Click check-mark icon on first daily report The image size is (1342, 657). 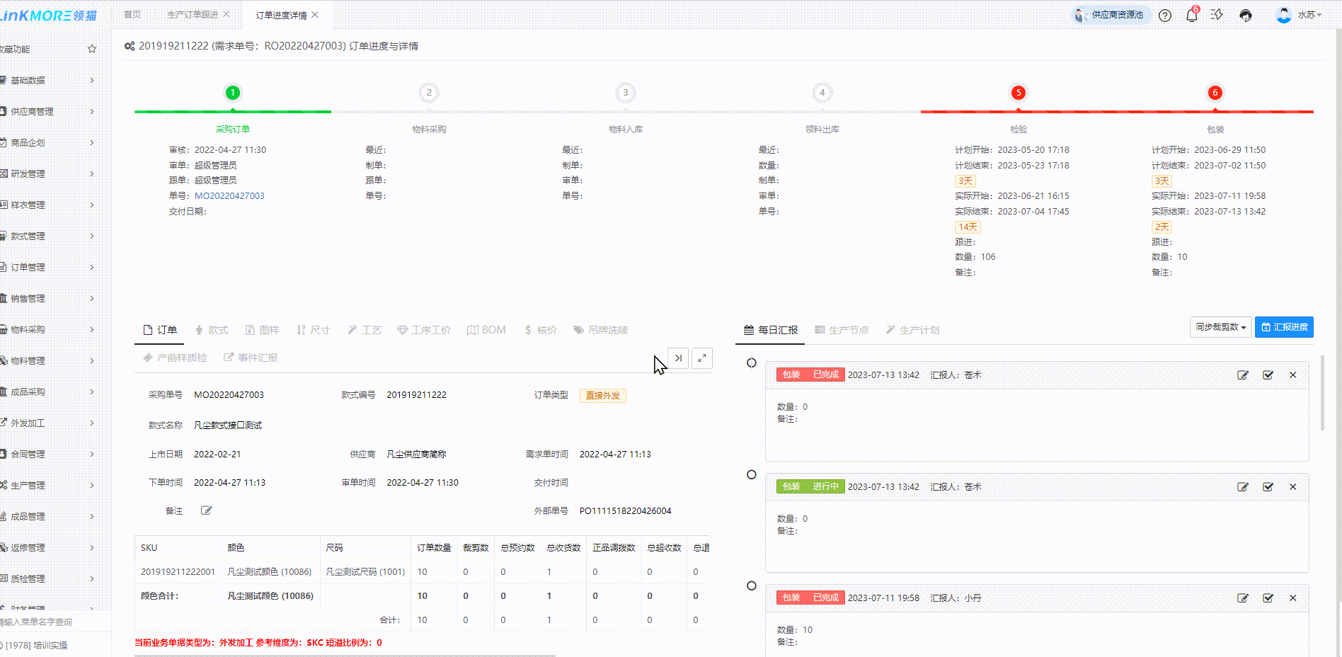(x=1268, y=375)
